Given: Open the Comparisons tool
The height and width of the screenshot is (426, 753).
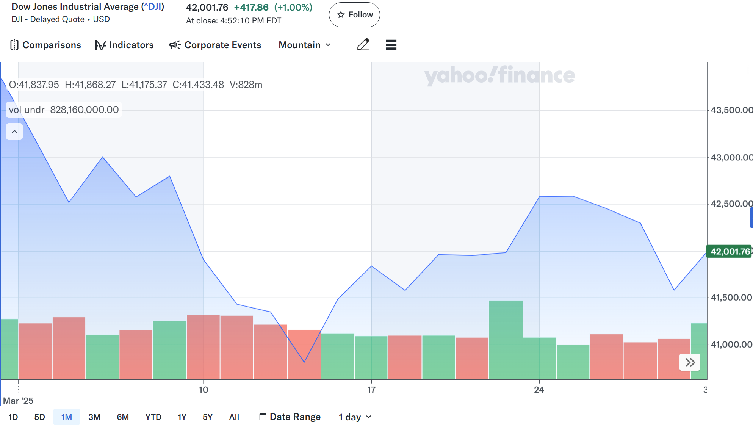Looking at the screenshot, I should [x=45, y=45].
